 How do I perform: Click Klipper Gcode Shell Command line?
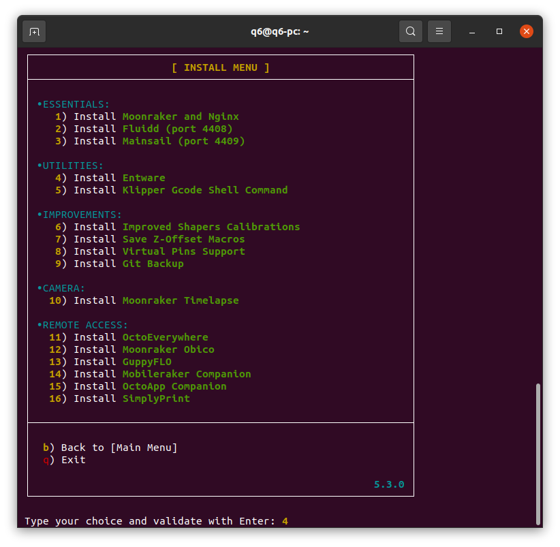(x=172, y=190)
